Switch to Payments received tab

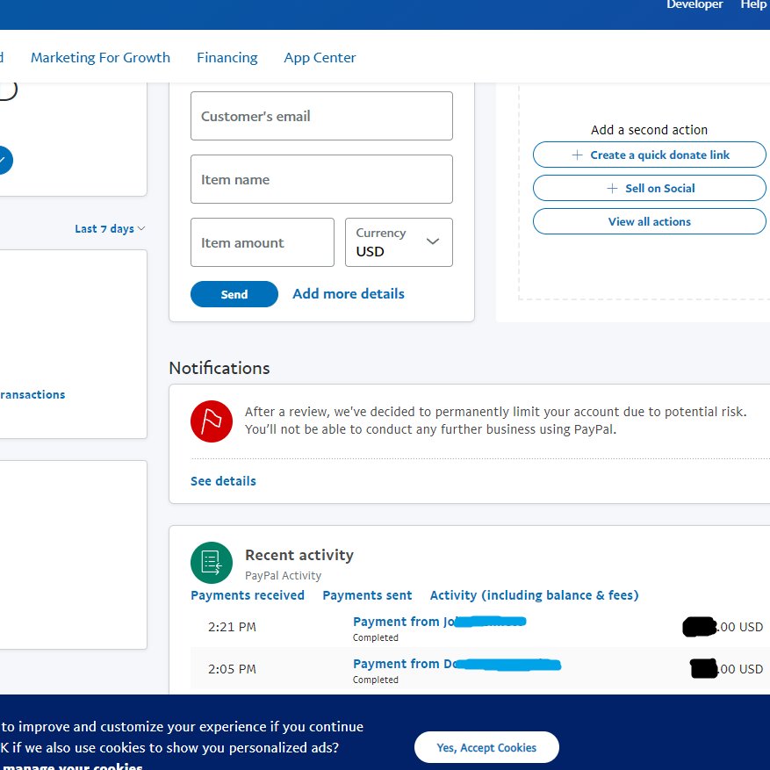coord(248,595)
